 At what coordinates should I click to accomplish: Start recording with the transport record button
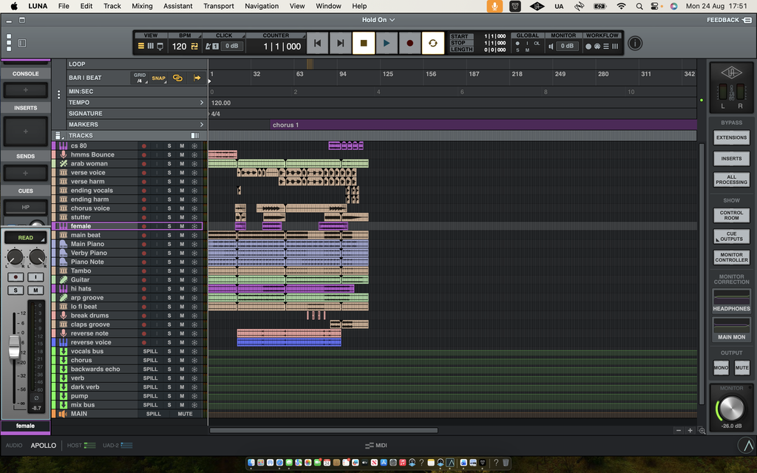410,44
